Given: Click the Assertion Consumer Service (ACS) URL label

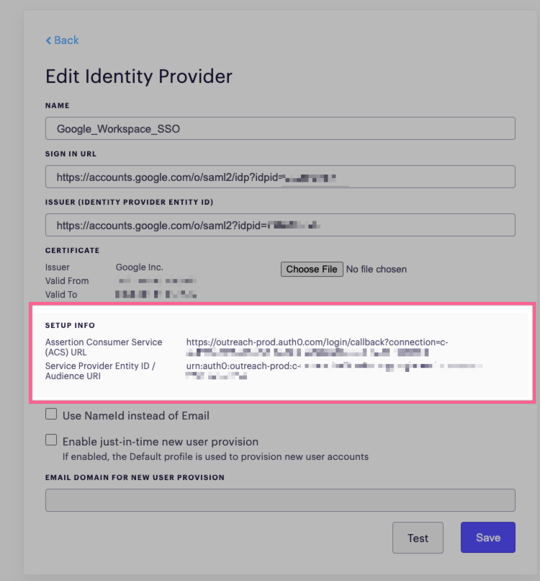Looking at the screenshot, I should point(104,347).
